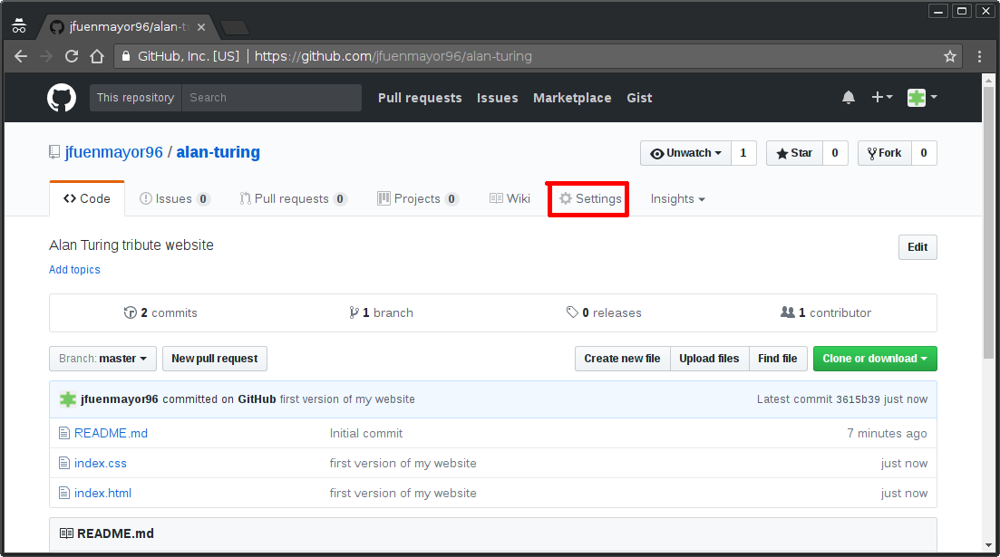Screen dimensions: 1000x557
Task: Click the Create new file button
Action: (622, 358)
